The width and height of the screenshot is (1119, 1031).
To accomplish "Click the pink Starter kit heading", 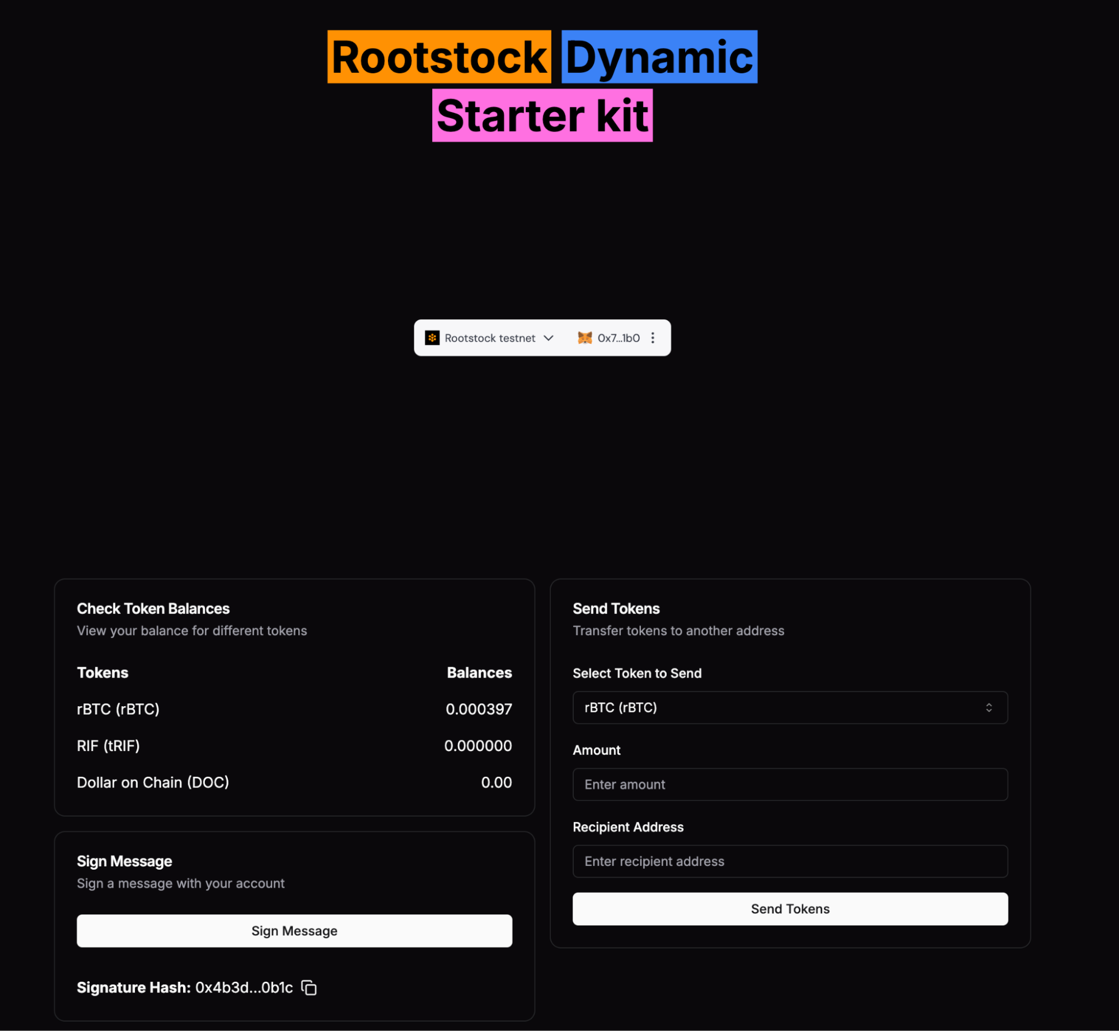I will tap(542, 115).
